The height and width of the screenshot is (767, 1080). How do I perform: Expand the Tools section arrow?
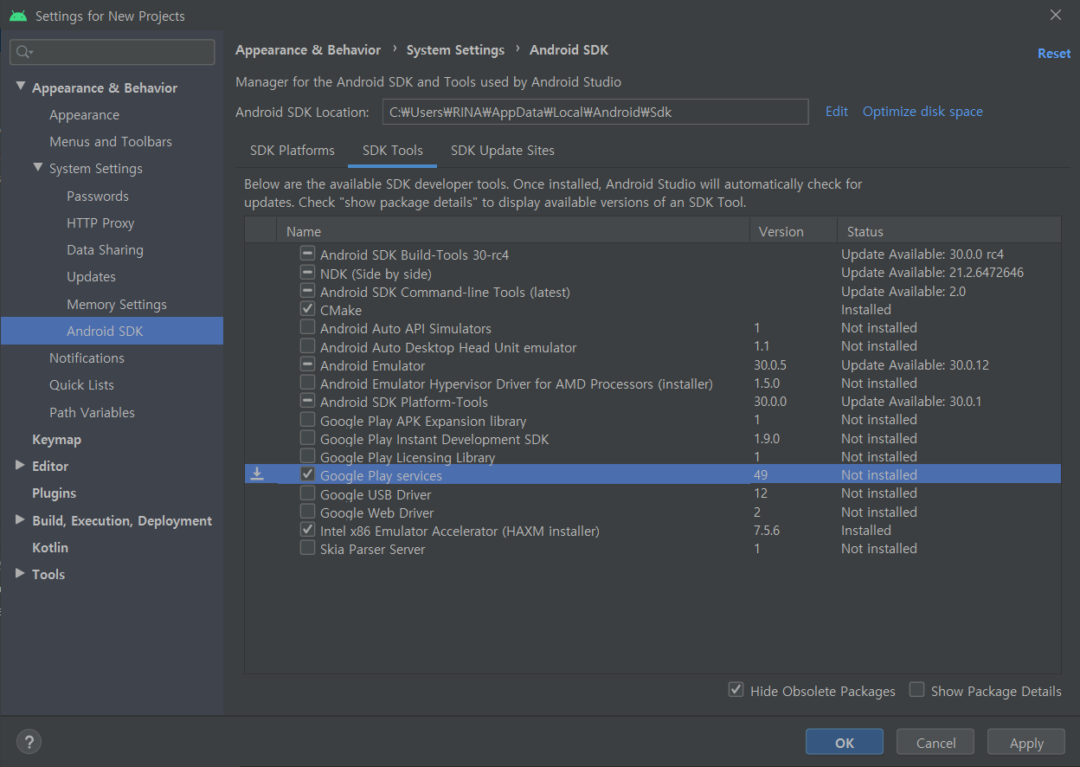point(21,573)
